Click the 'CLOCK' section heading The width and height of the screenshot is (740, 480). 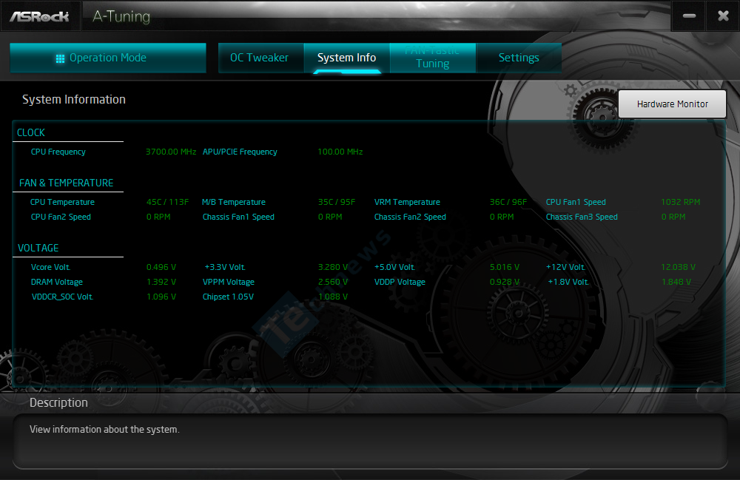pyautogui.click(x=31, y=132)
